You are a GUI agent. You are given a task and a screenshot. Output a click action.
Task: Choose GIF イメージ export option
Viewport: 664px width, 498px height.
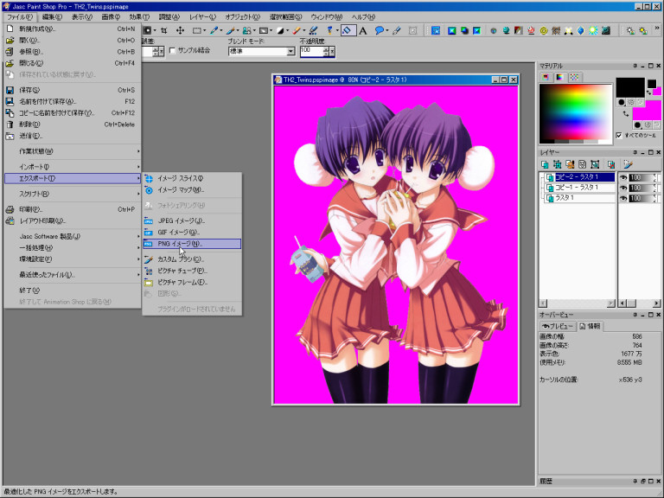pos(192,232)
